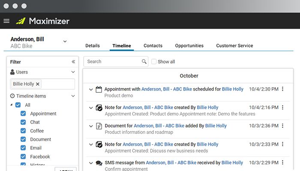Click the October month header
The image size is (300, 171).
(189, 76)
